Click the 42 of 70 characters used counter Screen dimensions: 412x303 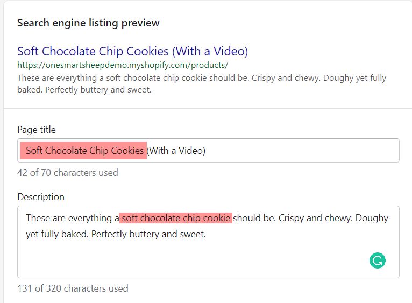(68, 173)
